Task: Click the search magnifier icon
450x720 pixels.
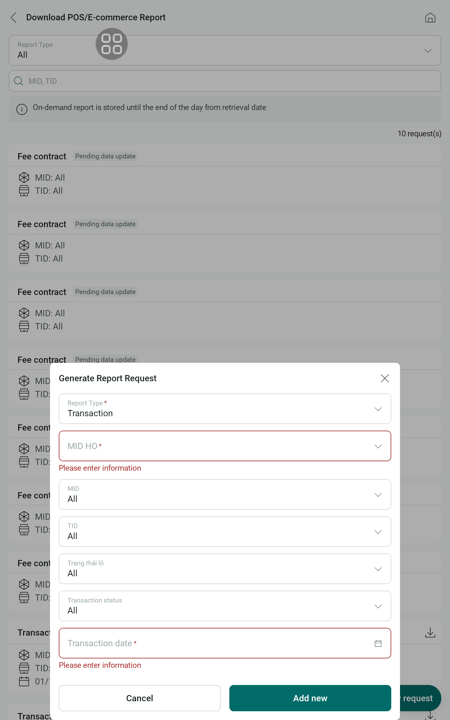Action: (x=19, y=81)
